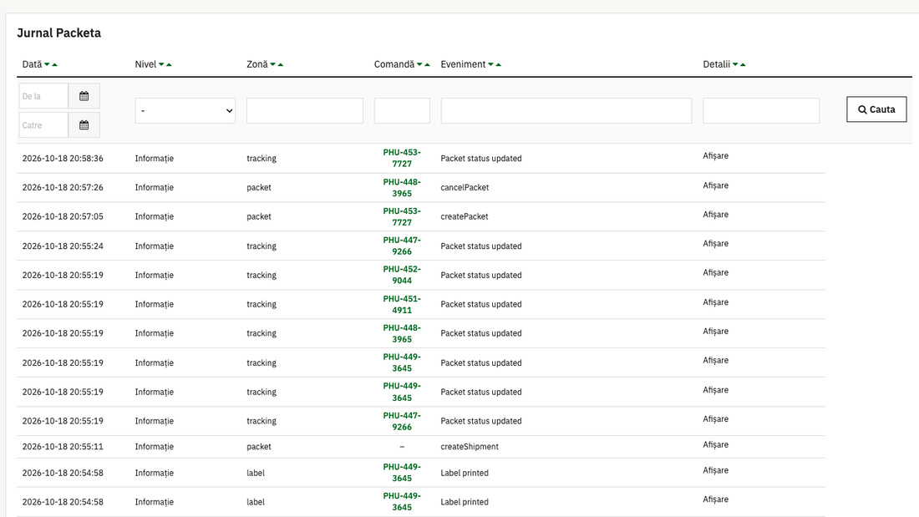The width and height of the screenshot is (919, 517).
Task: Sort Detalii column descending arrow
Action: click(x=735, y=64)
